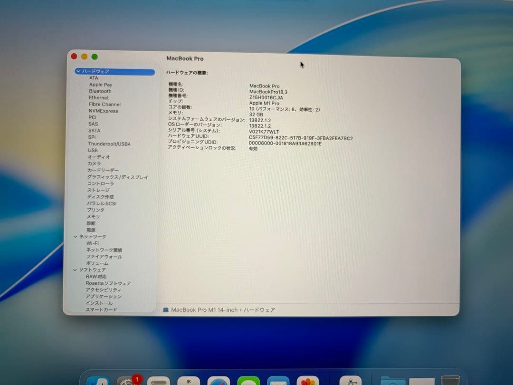This screenshot has width=513, height=385.
Task: Click the highlighted ハードウェア sidebar row
Action: pyautogui.click(x=115, y=71)
